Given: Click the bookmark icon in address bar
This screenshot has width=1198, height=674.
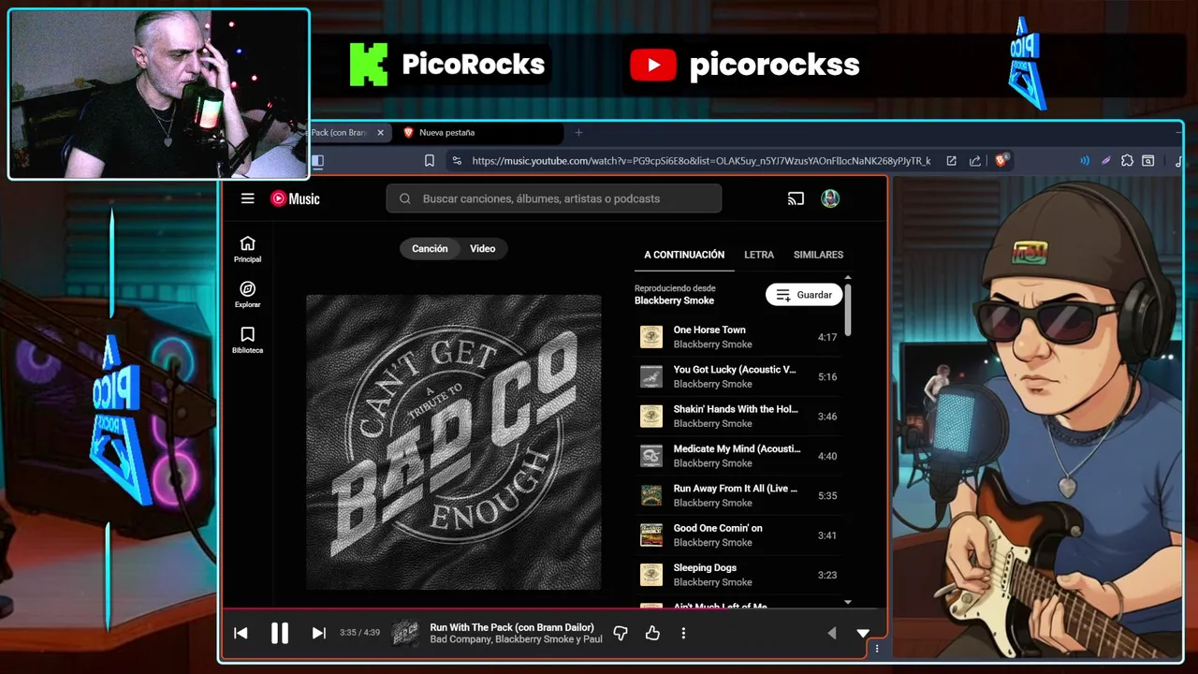Looking at the screenshot, I should click(x=430, y=161).
